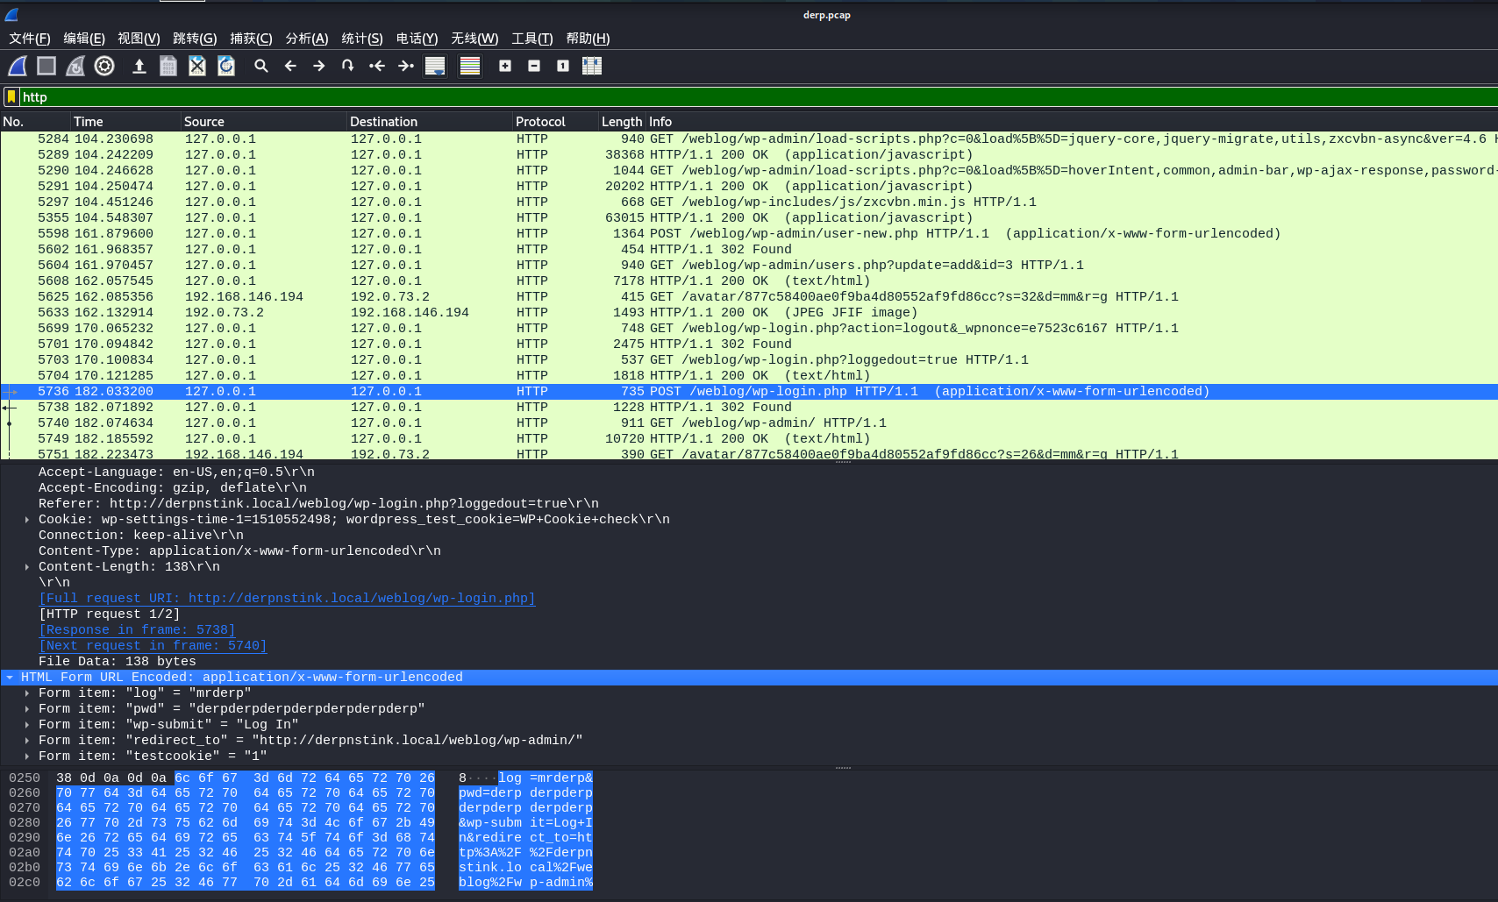Select hex row at offset 0260
This screenshot has width=1498, height=902.
301,793
